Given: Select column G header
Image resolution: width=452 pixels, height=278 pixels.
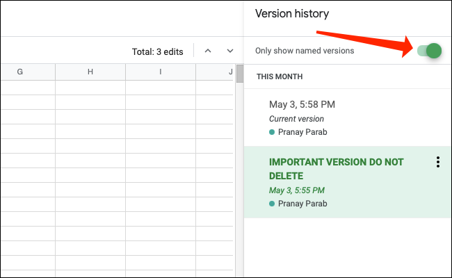Looking at the screenshot, I should [x=19, y=72].
